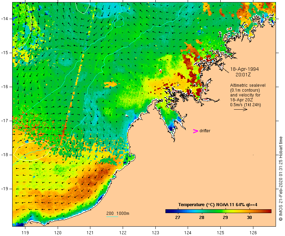Click the latitude axis label '-16'
The width and height of the screenshot is (285, 236).
[x=5, y=87]
